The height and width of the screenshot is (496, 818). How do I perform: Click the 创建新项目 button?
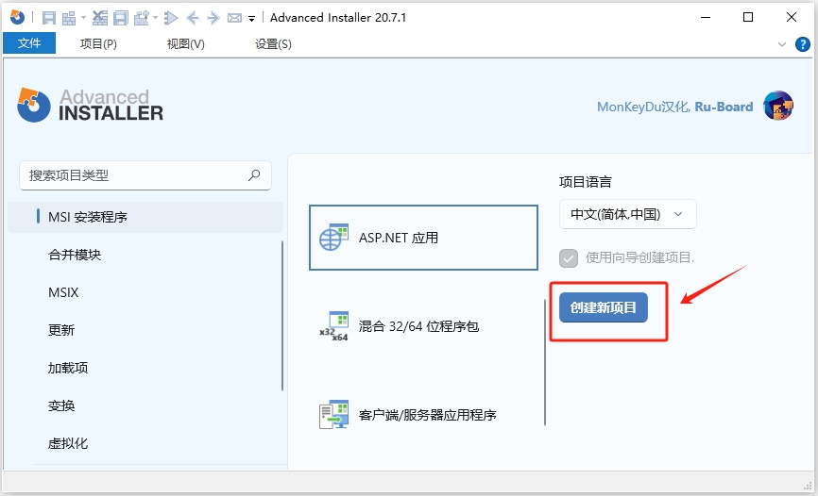pyautogui.click(x=603, y=307)
